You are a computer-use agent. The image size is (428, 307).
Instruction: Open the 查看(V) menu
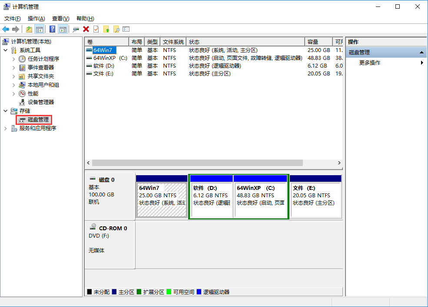(60, 18)
